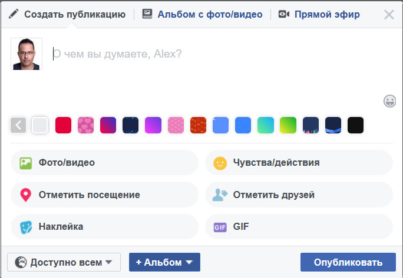403x278 pixels.
Task: Click the blue Наклейка sticker icon
Action: (25, 226)
